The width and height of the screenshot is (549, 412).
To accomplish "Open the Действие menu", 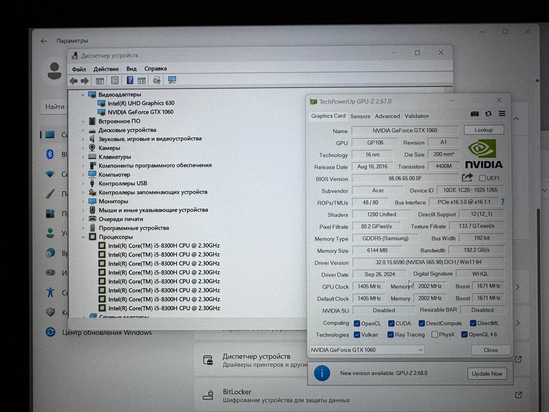I will [106, 69].
